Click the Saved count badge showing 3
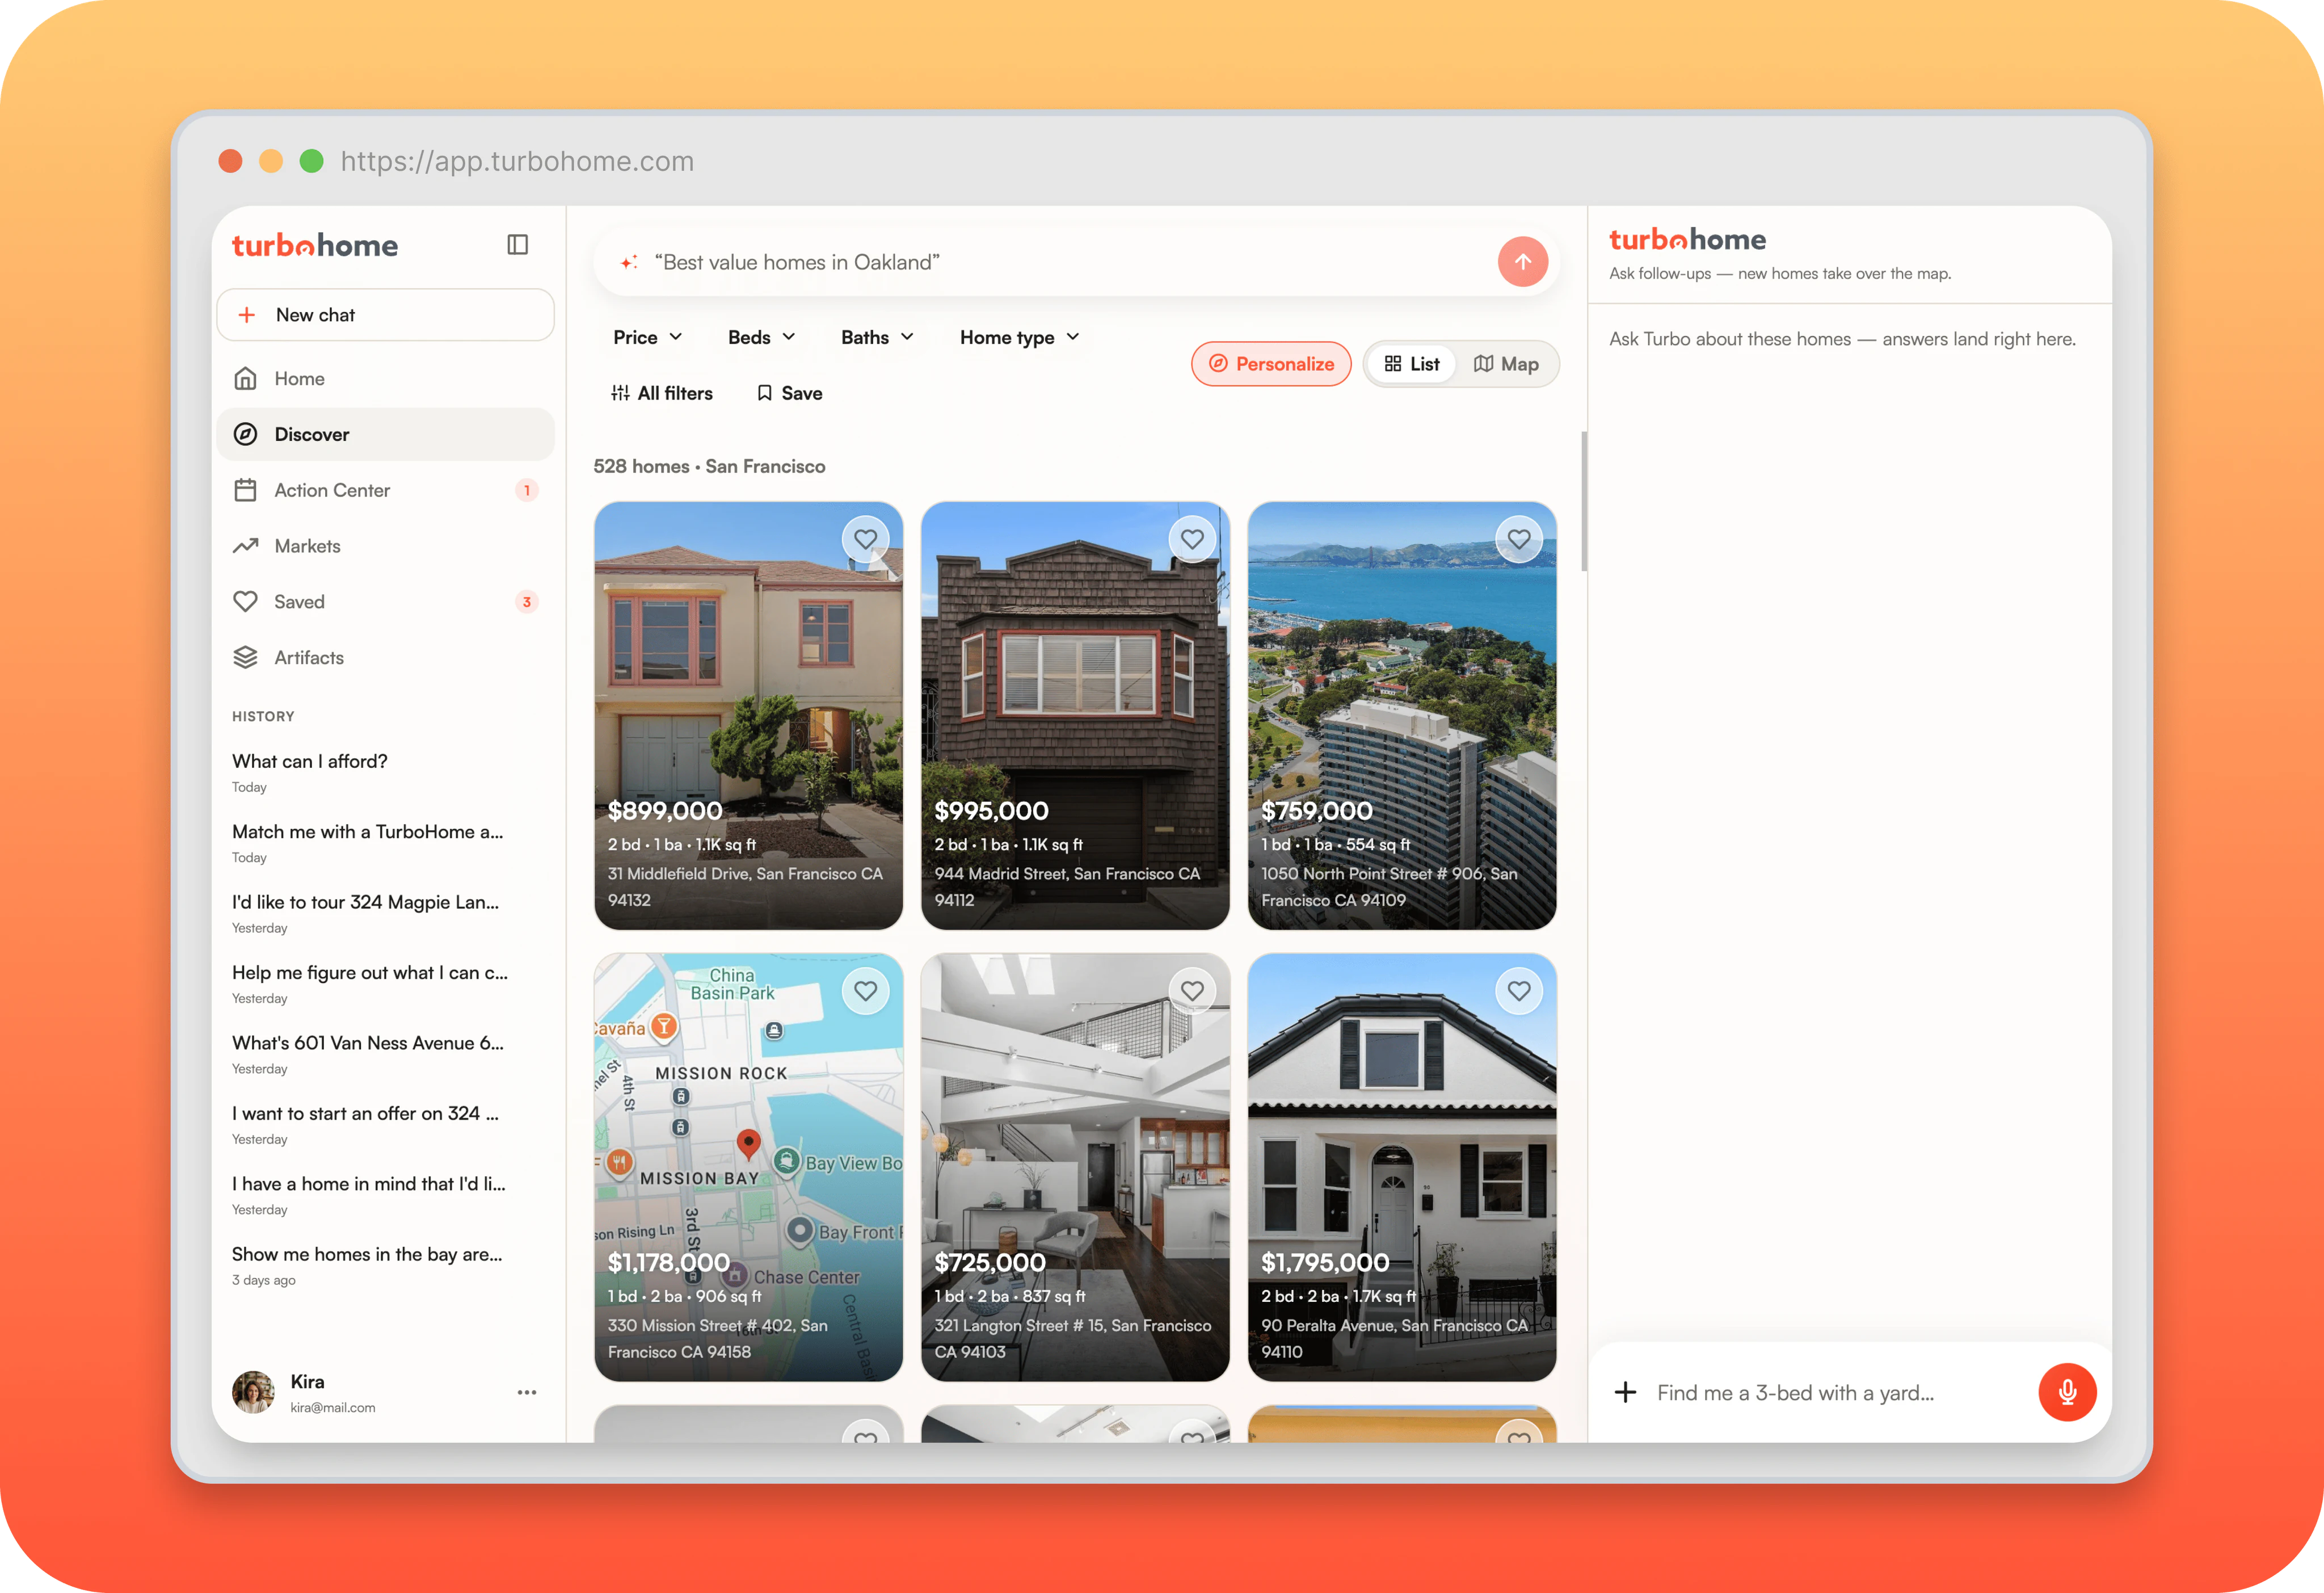The image size is (2324, 1593). pyautogui.click(x=527, y=602)
